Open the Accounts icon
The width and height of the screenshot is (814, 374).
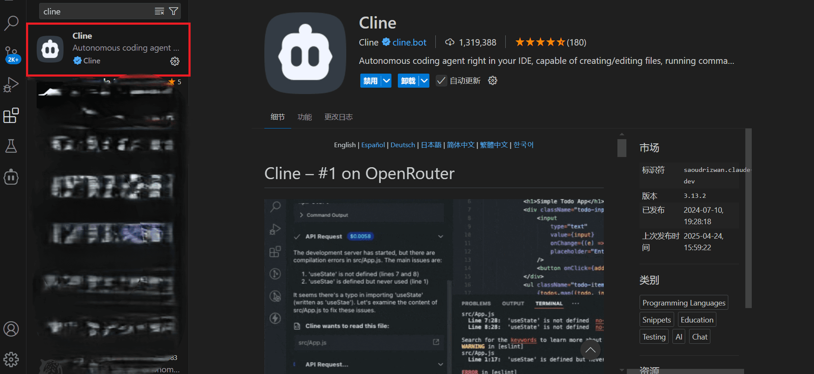tap(11, 329)
